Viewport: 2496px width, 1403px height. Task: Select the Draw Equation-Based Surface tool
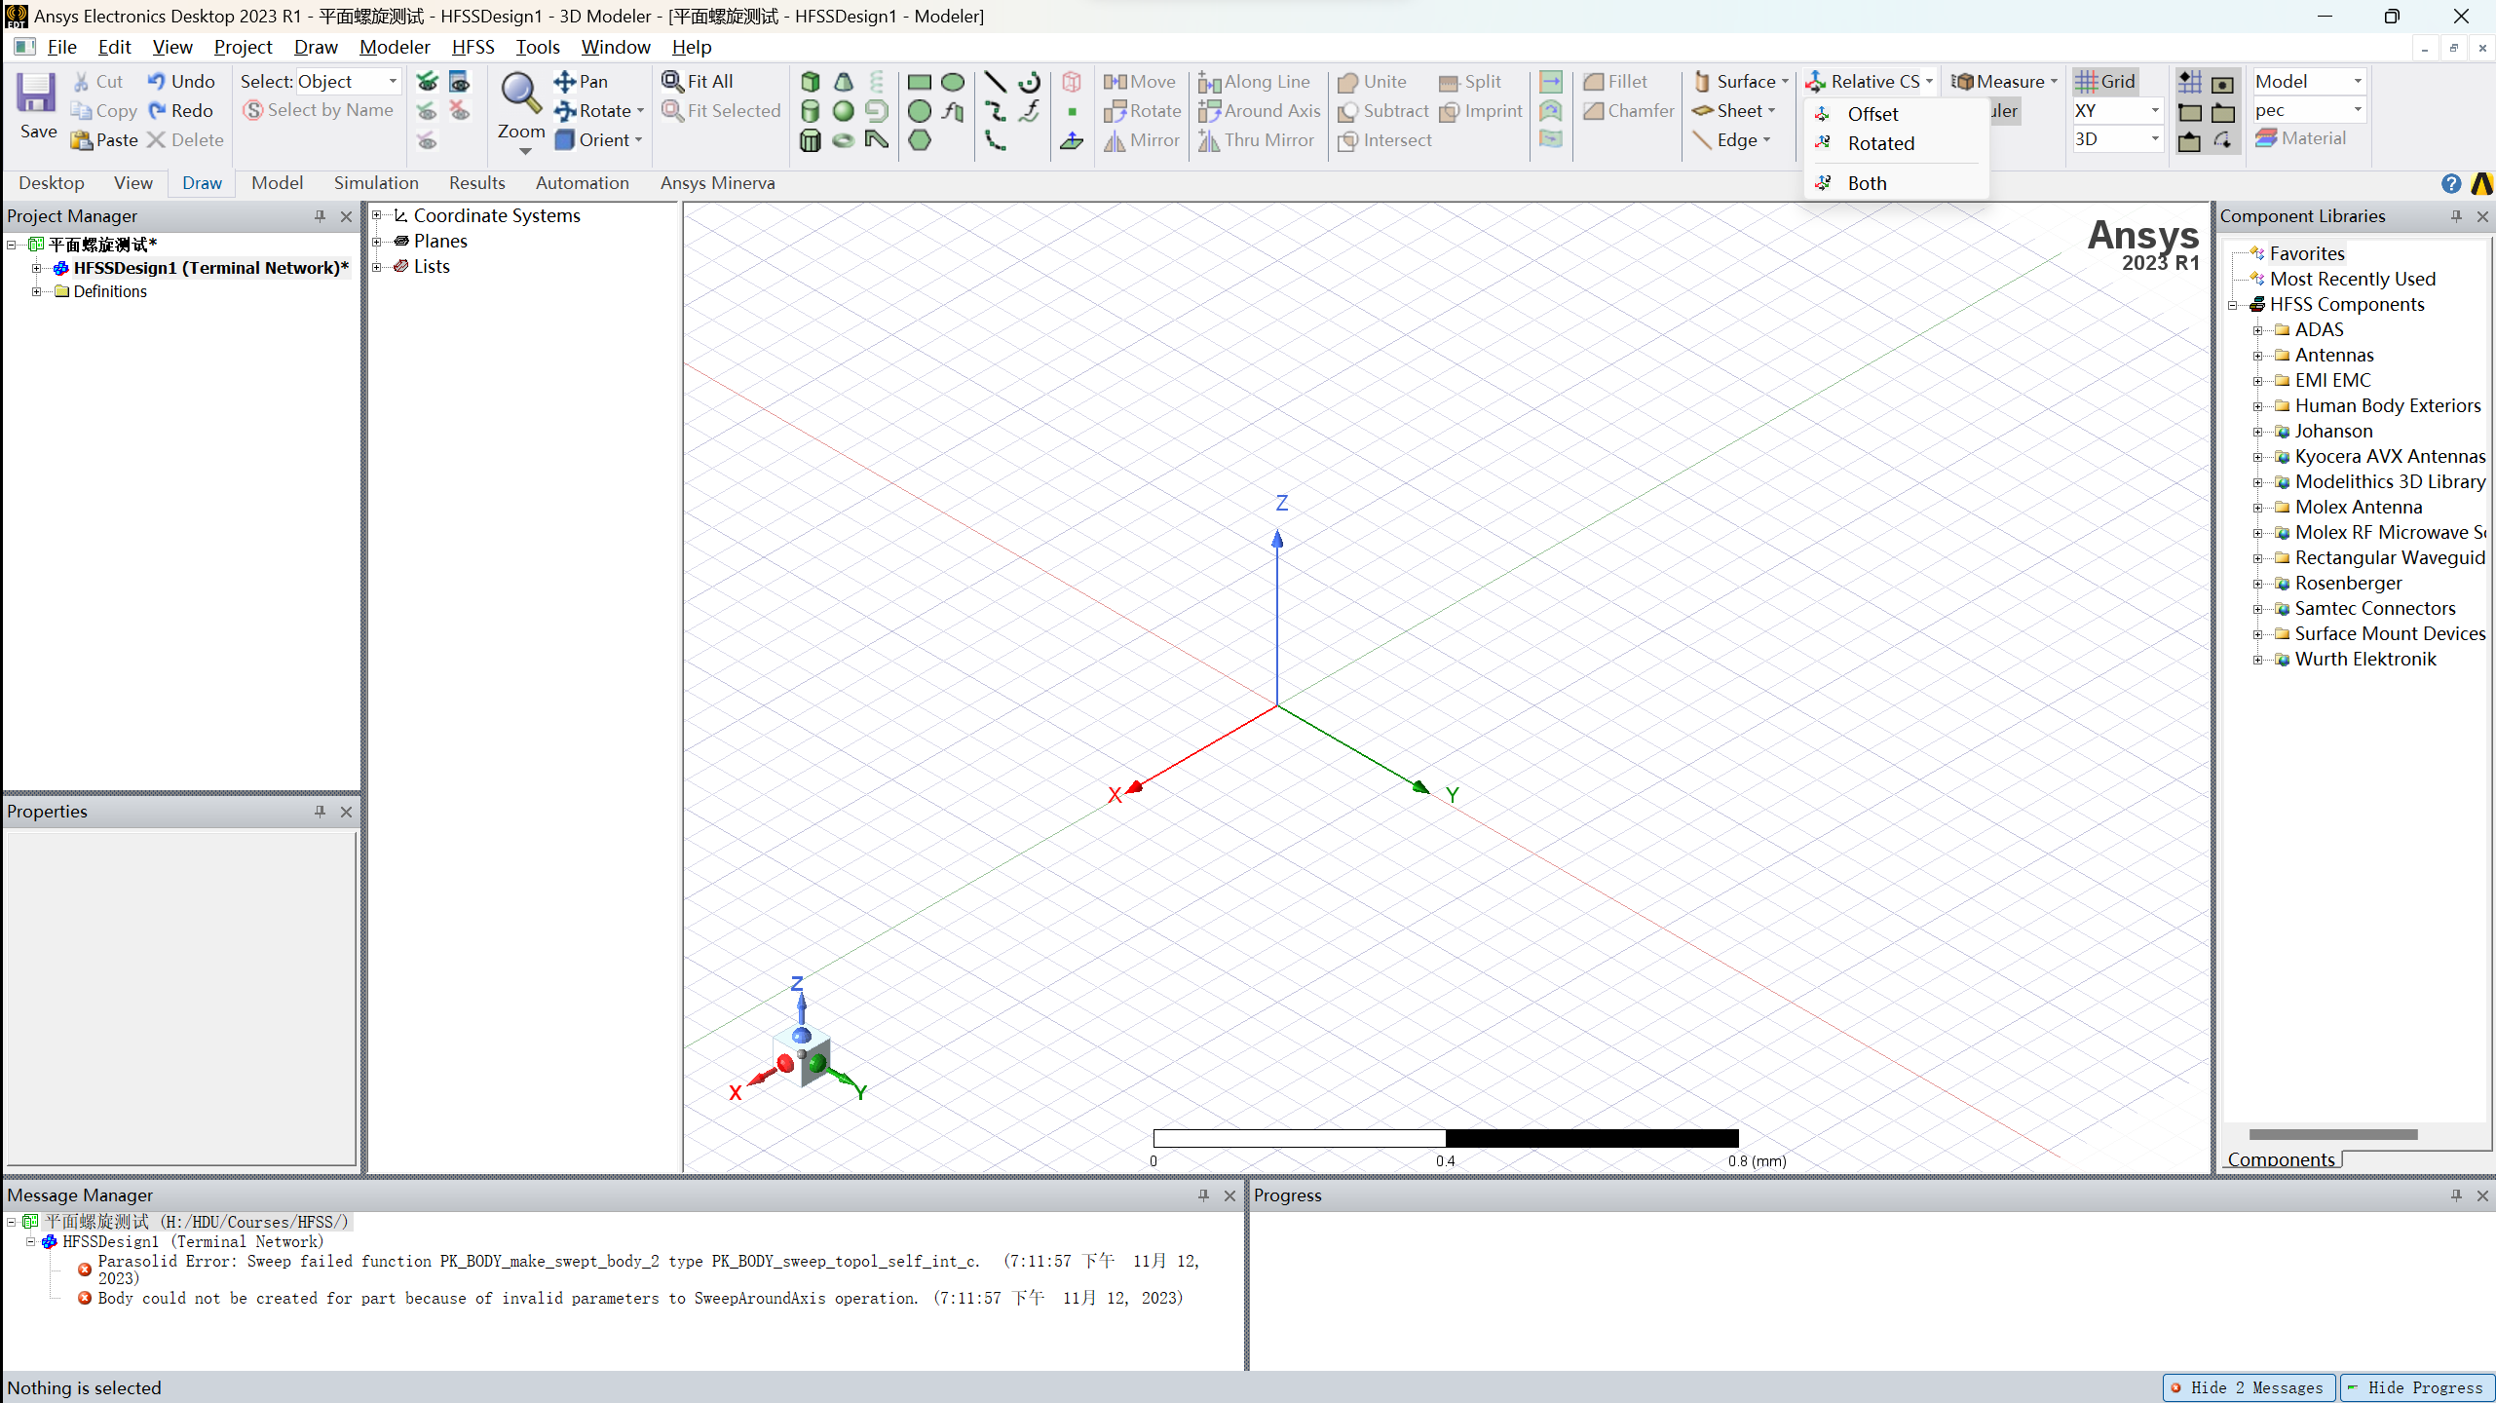pyautogui.click(x=953, y=111)
